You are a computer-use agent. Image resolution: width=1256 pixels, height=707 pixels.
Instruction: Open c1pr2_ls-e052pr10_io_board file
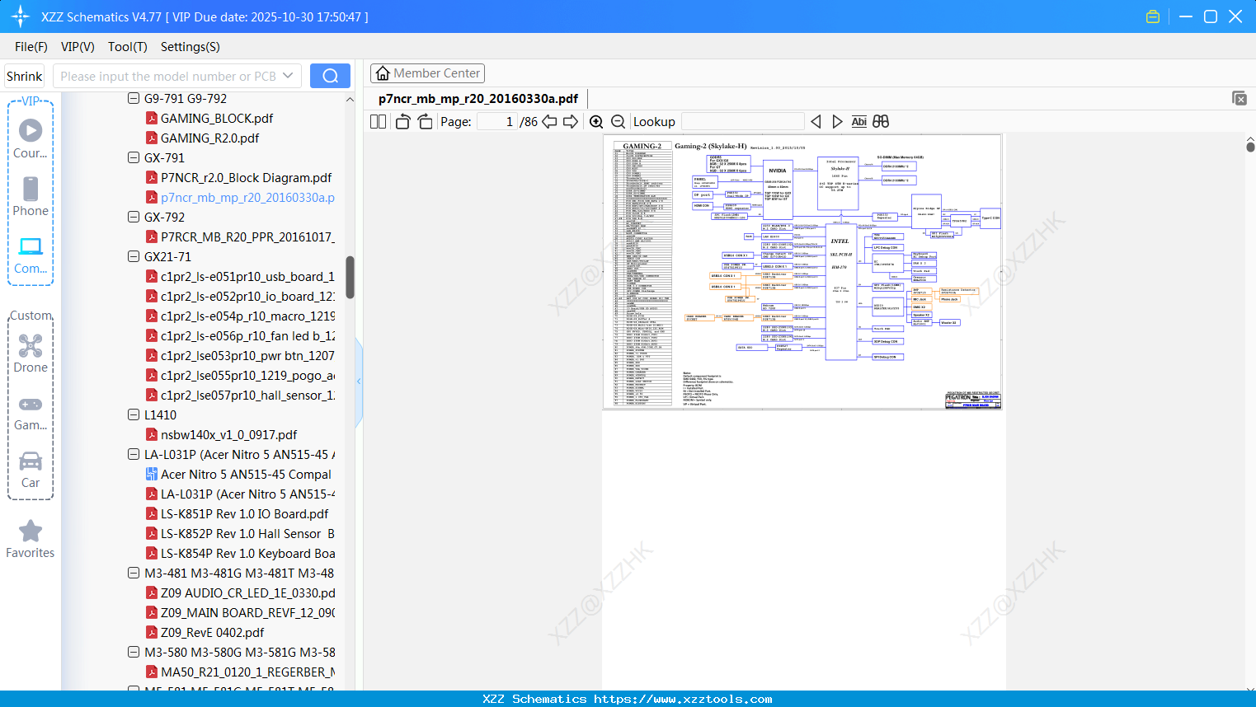pos(247,296)
